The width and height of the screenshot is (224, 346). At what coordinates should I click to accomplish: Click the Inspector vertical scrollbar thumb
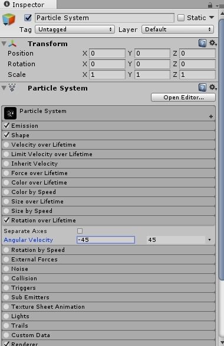[222, 150]
